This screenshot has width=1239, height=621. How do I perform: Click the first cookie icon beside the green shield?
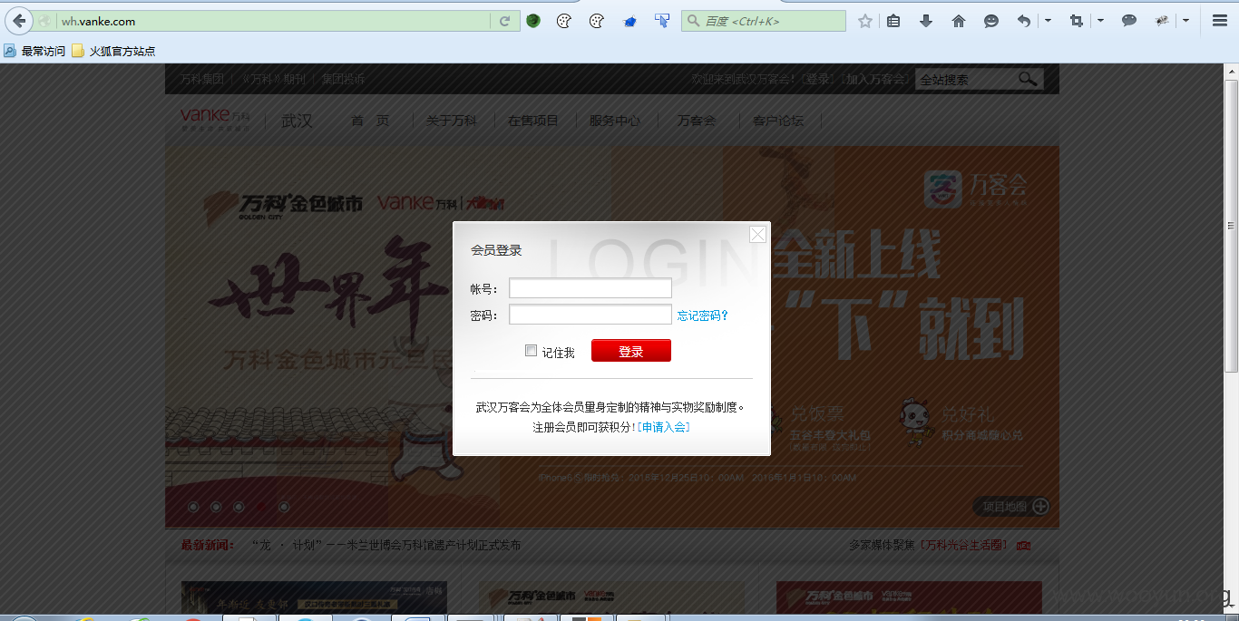pos(564,21)
